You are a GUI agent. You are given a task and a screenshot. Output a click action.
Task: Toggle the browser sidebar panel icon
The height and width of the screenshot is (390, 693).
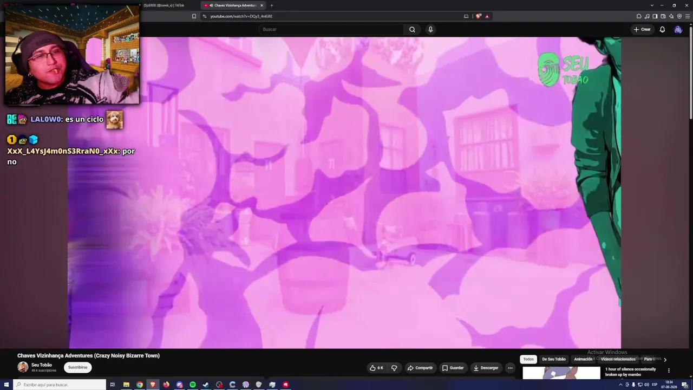tap(655, 16)
